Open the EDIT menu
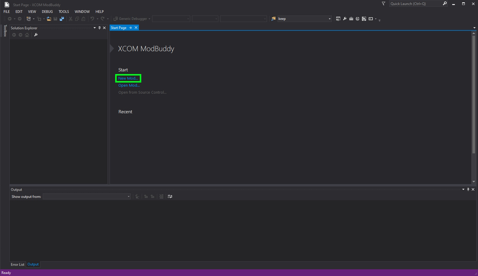This screenshot has width=478, height=276. [19, 12]
